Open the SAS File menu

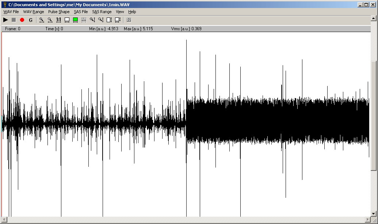point(81,12)
